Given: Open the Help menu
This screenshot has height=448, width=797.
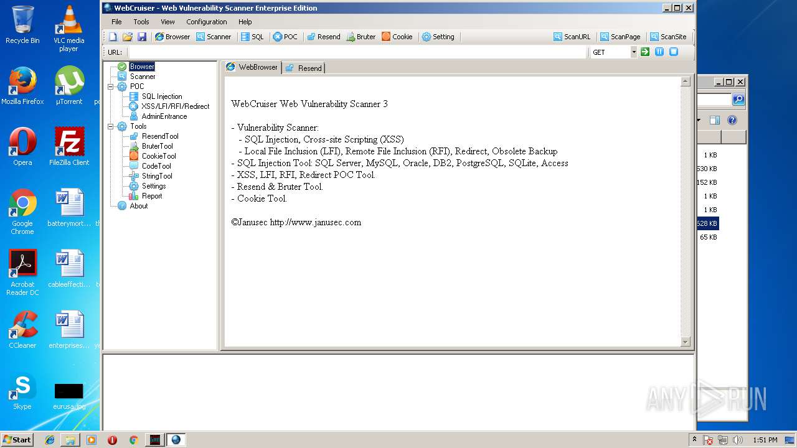Looking at the screenshot, I should tap(245, 22).
